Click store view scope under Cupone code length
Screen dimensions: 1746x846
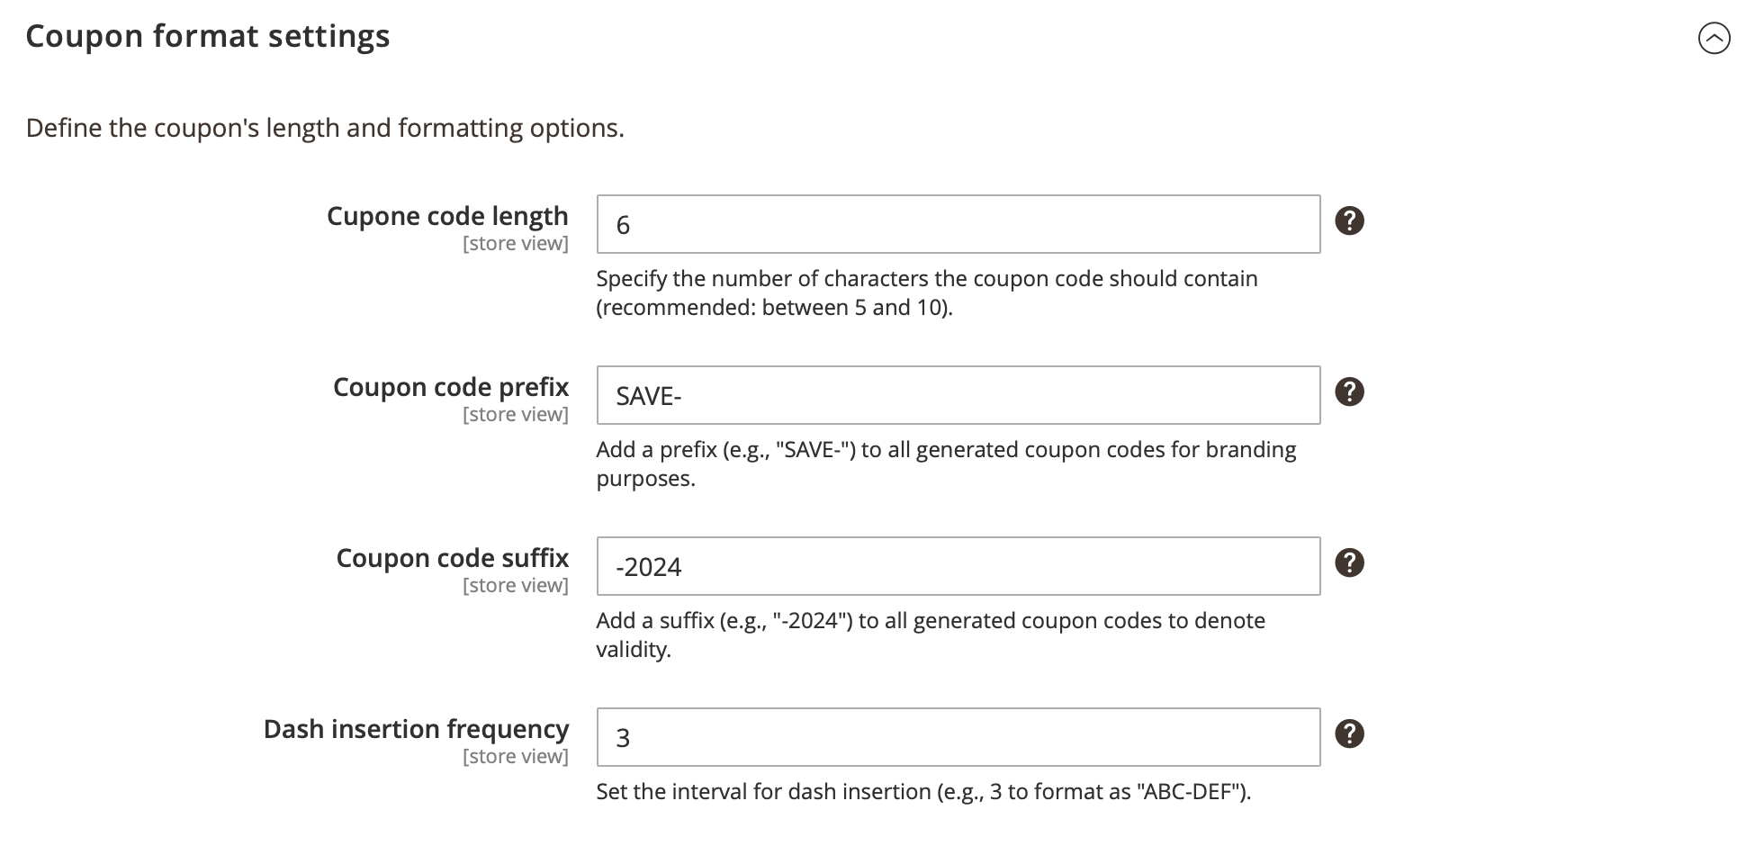516,243
